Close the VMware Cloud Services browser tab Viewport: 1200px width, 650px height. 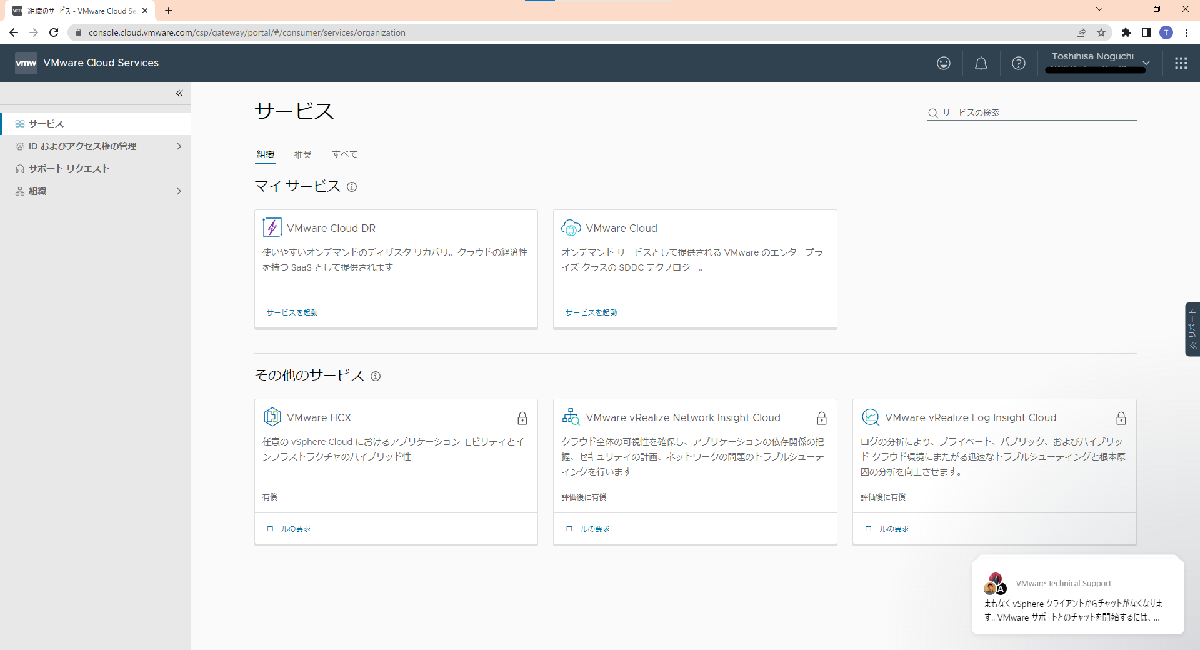(145, 11)
